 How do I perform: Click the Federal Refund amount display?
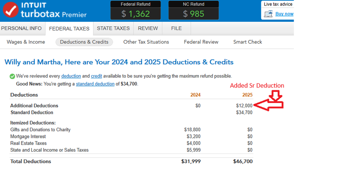[136, 14]
